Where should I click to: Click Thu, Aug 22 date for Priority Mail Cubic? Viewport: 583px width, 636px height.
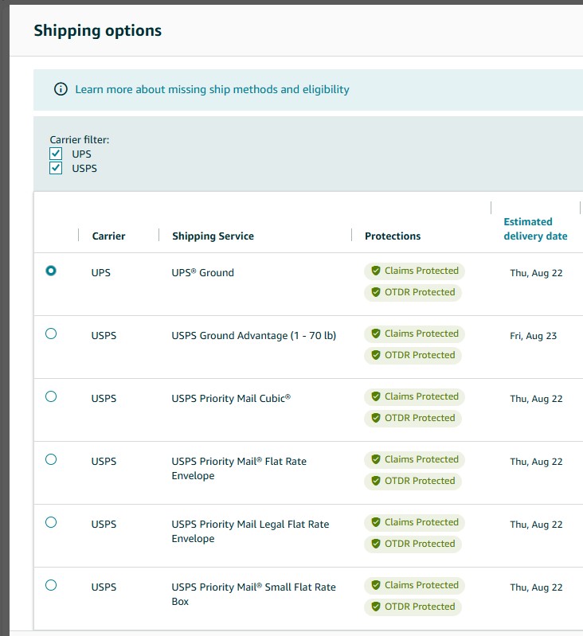coord(536,399)
